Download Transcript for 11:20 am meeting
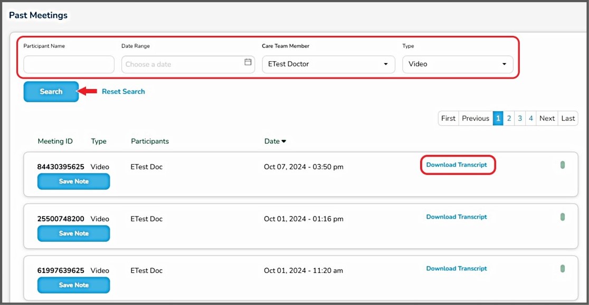 (x=457, y=269)
